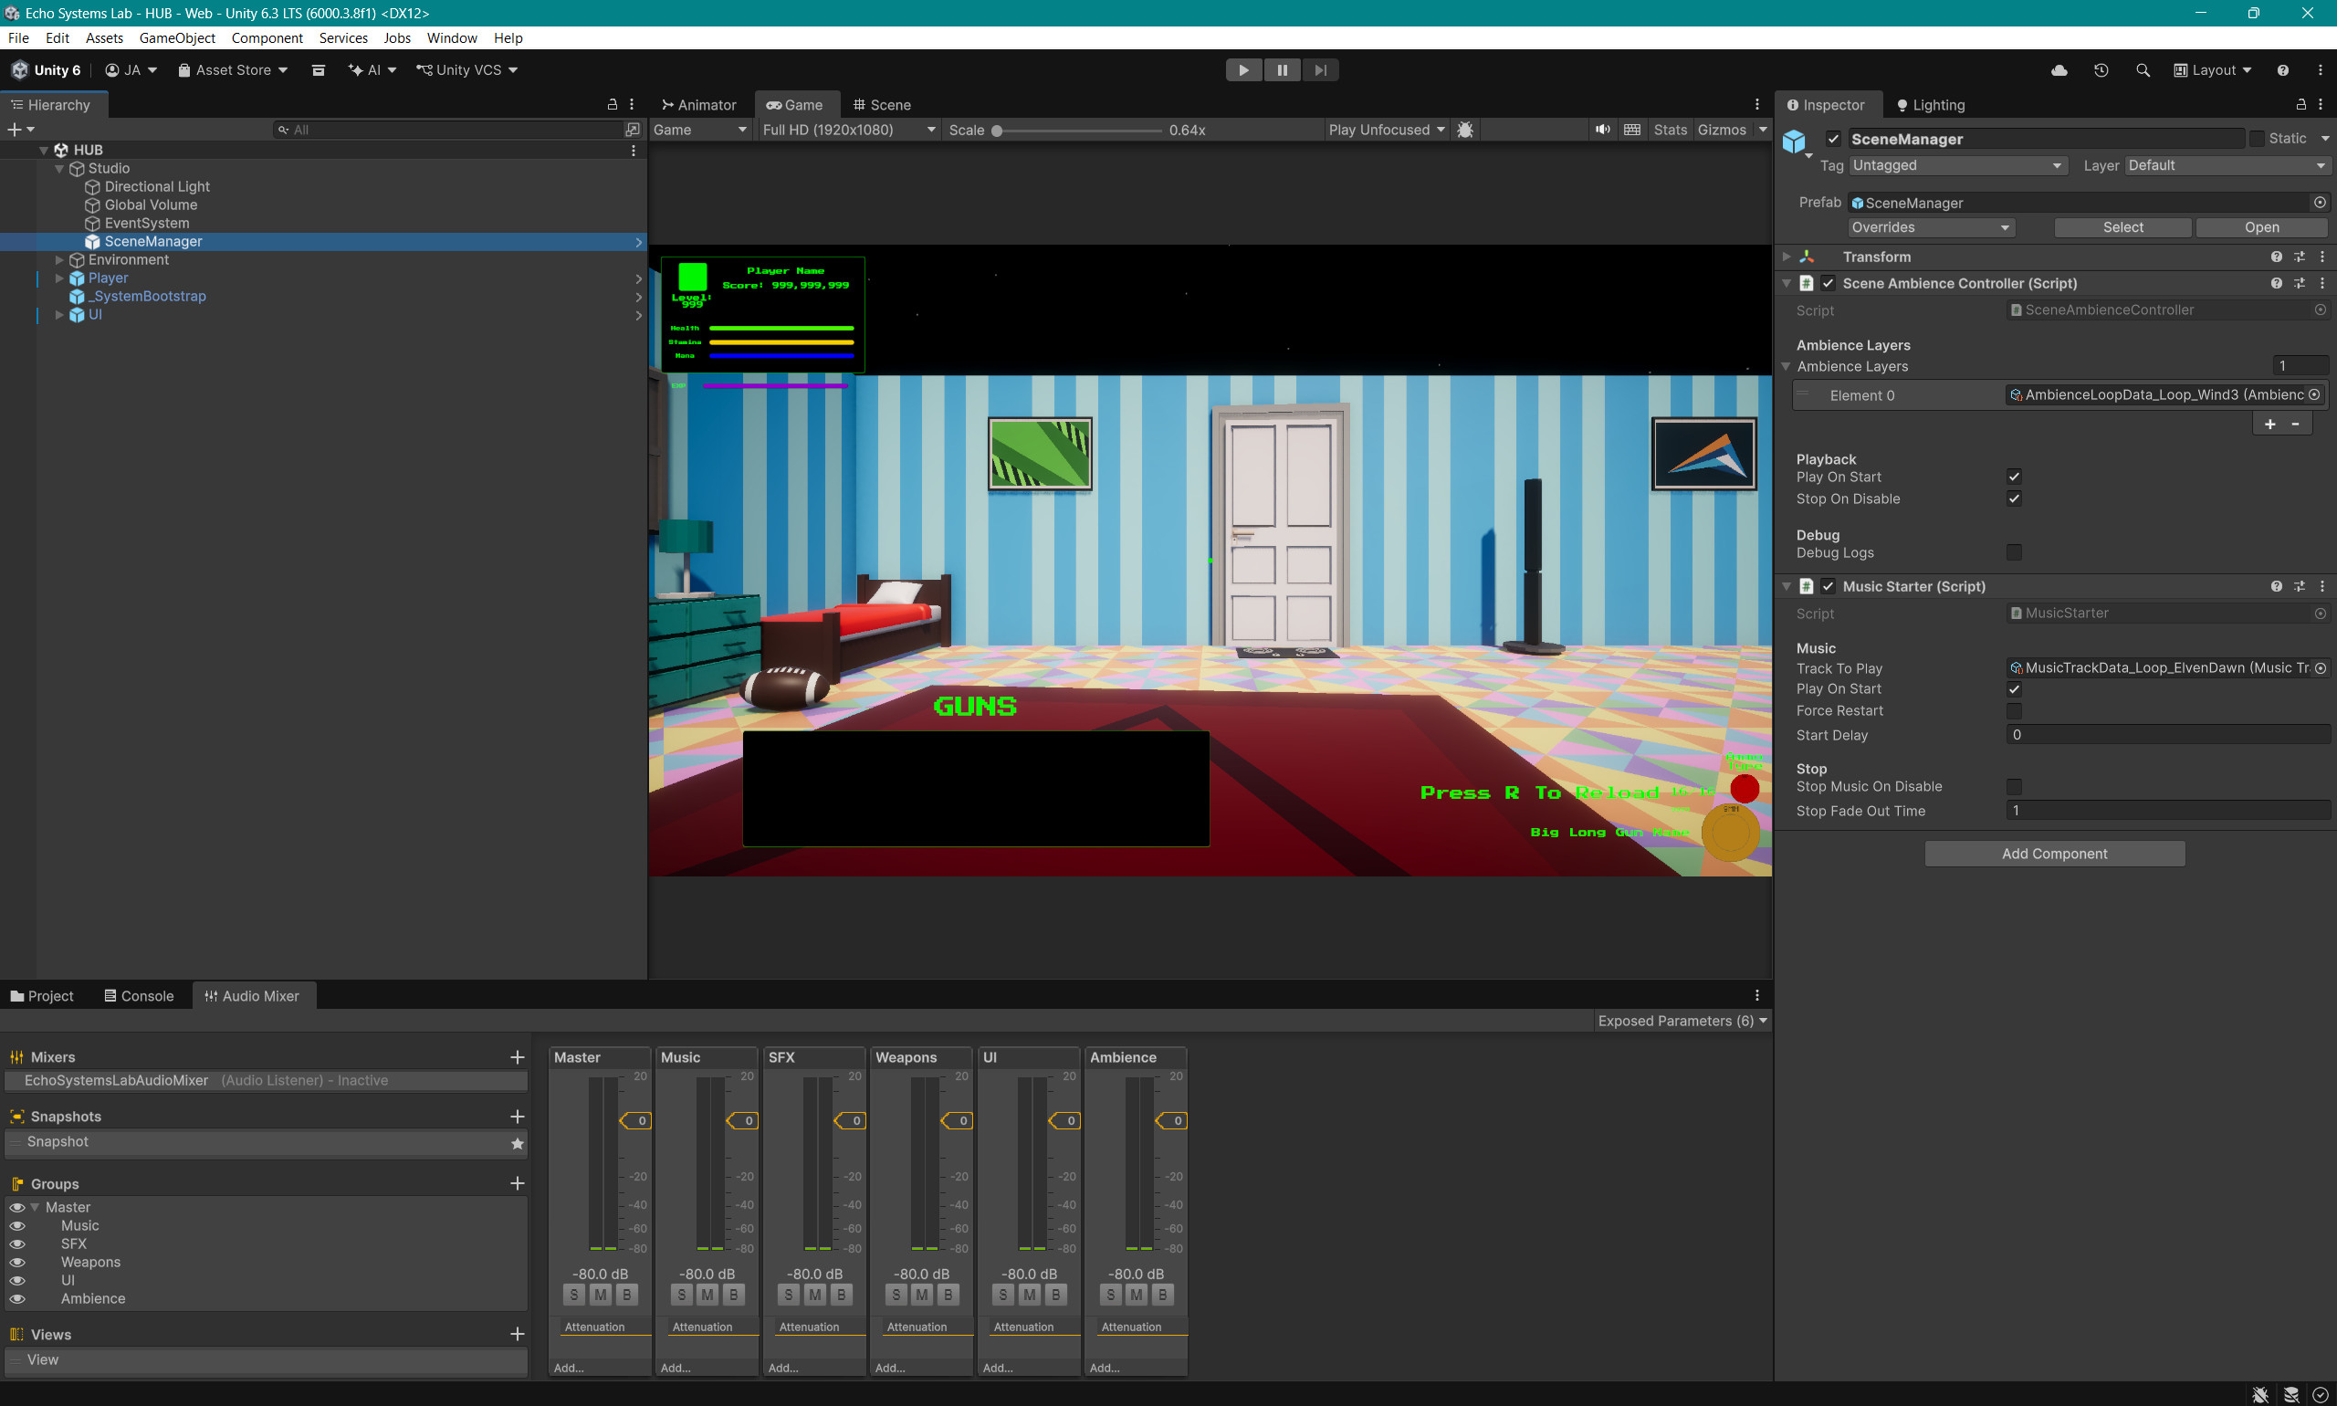Uncheck Stop On Disable

pos(2014,498)
